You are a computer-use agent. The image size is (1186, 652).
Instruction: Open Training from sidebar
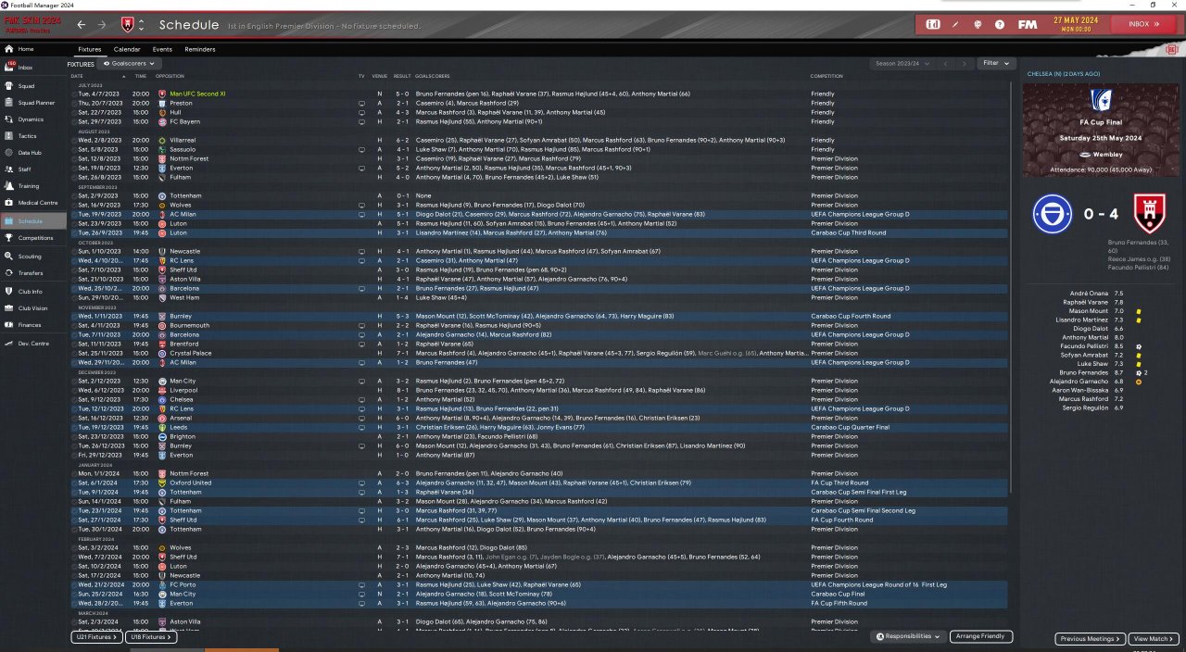[29, 186]
